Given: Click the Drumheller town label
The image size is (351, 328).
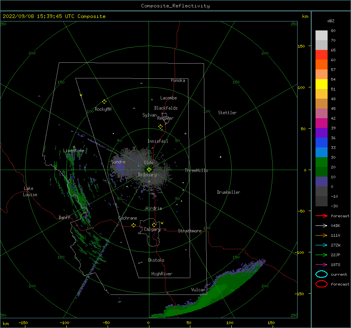Looking at the screenshot, I should [229, 192].
